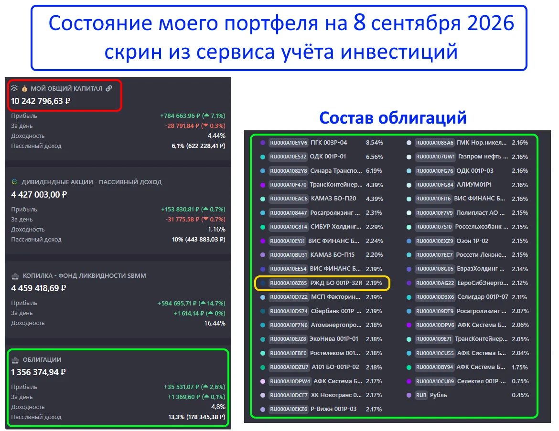Click the color dot for ОДК 001Р-01
Viewport: 559px width, 431px height.
coord(263,157)
